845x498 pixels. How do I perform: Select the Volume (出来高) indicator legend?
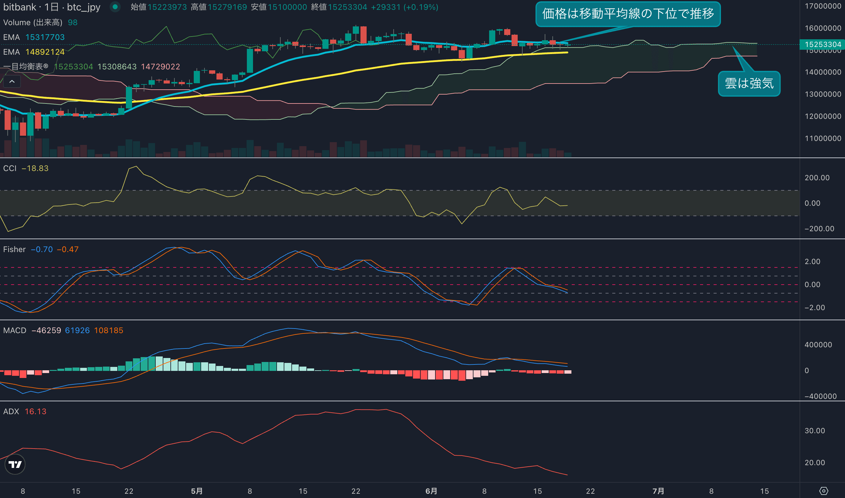[33, 22]
